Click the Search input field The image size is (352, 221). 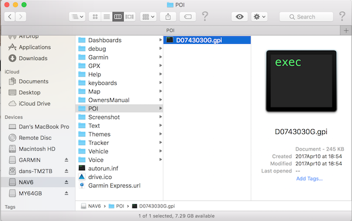coord(306,17)
